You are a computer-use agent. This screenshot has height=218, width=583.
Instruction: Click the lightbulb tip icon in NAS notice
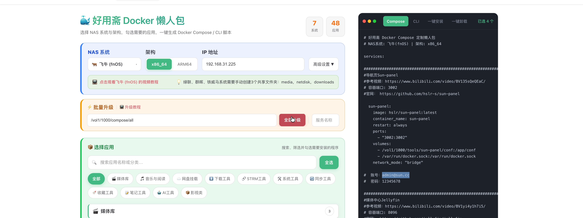pyautogui.click(x=179, y=82)
